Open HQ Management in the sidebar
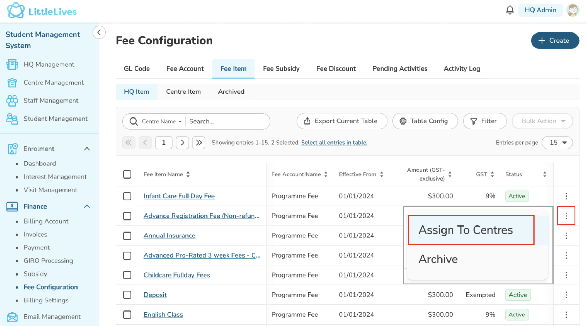Viewport: 587px width, 326px height. [x=49, y=65]
